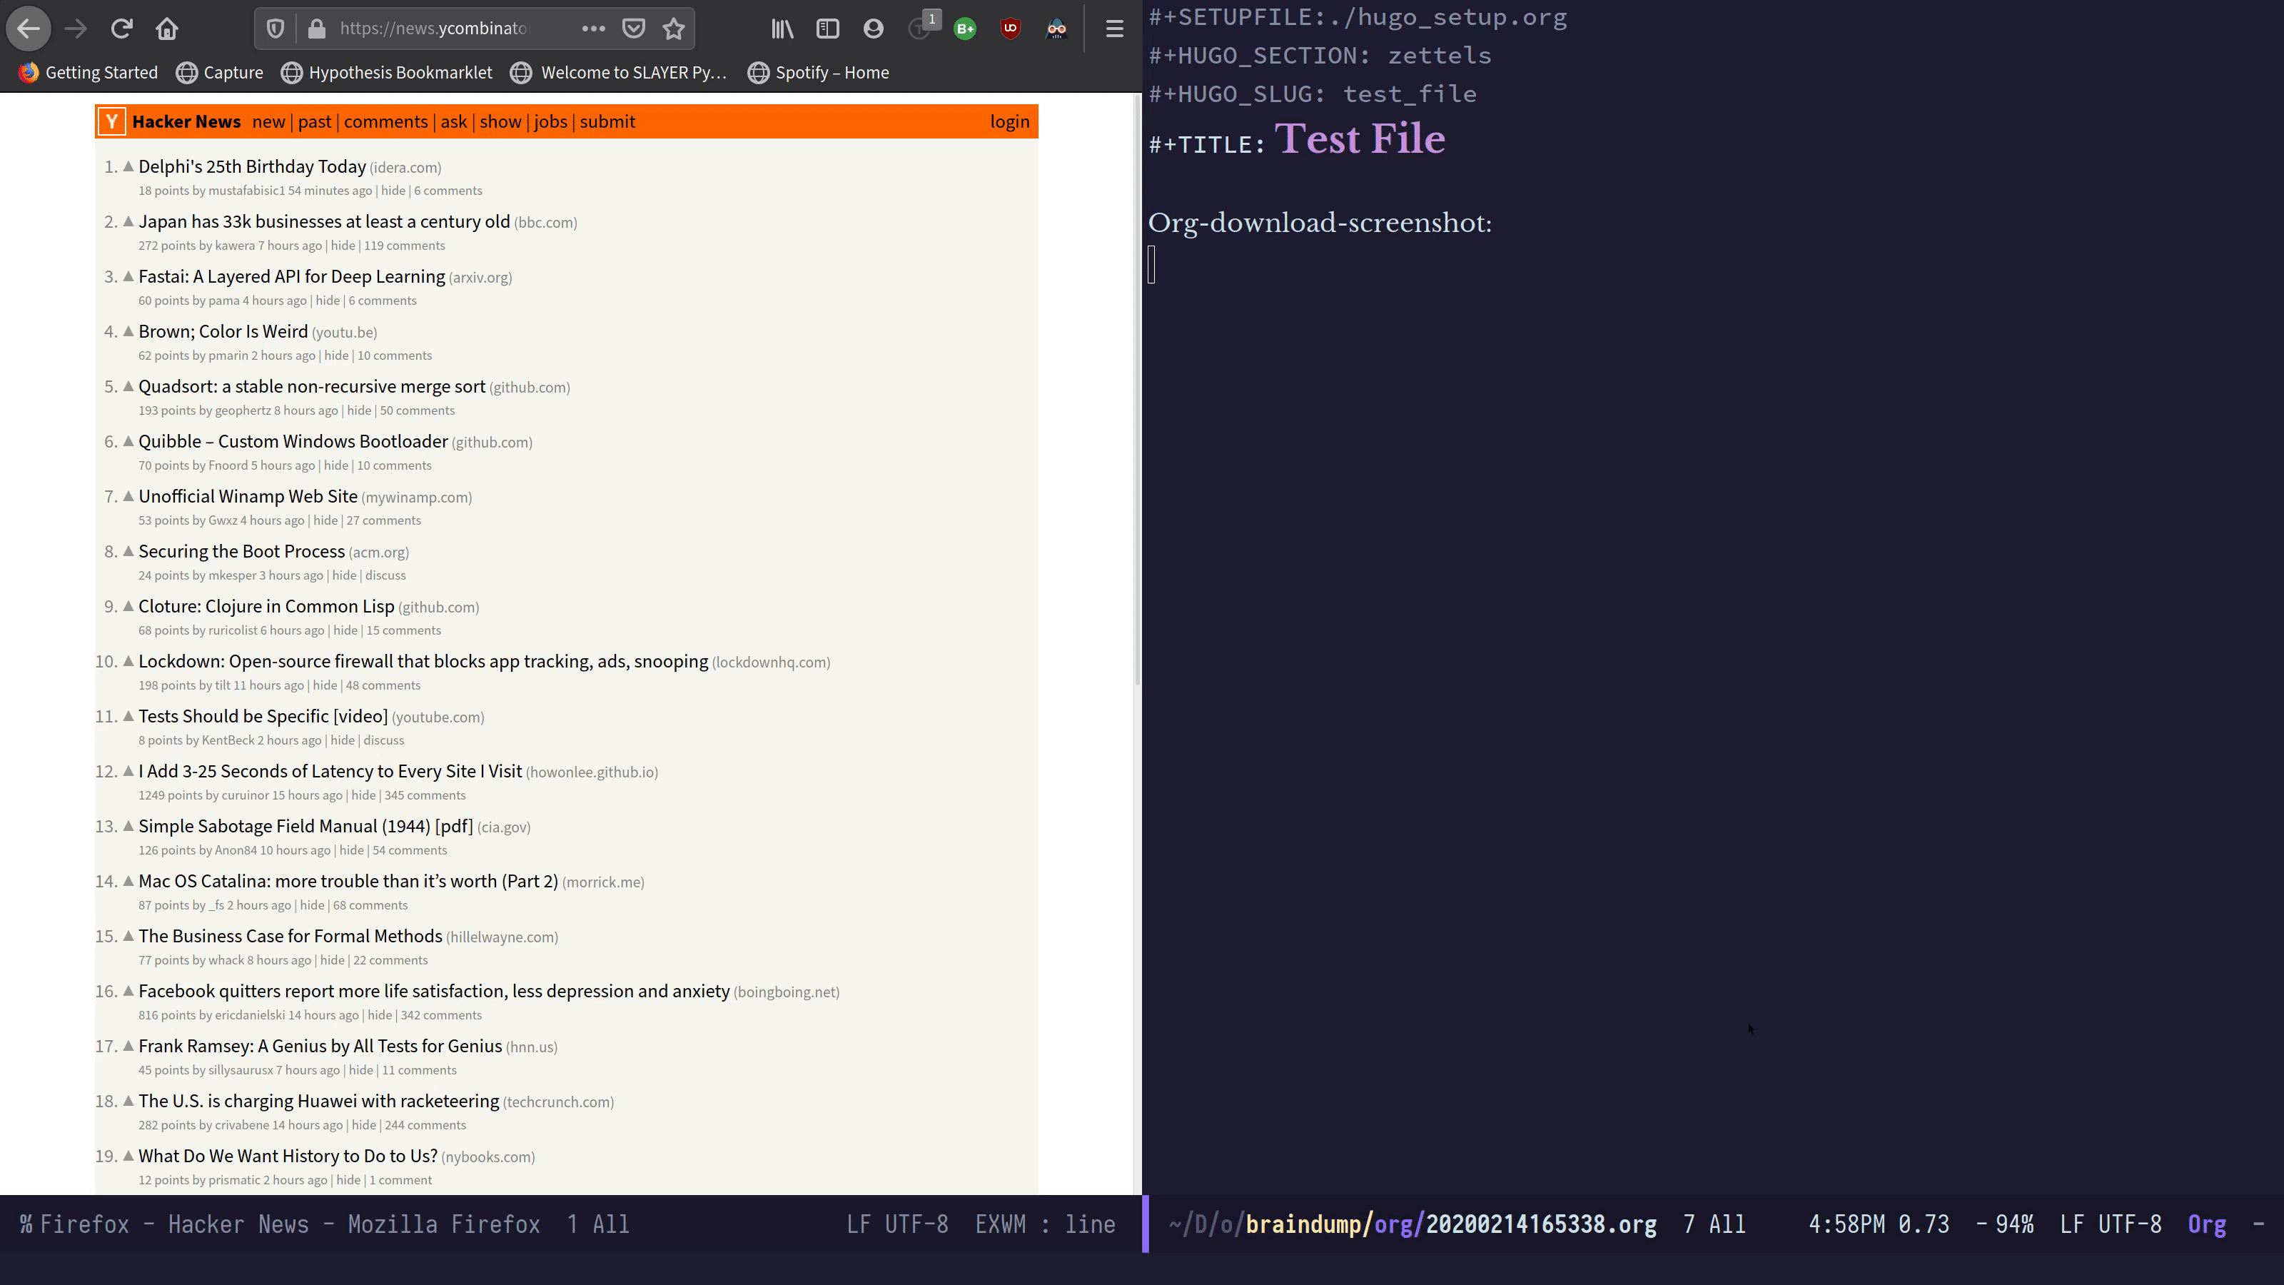Screen dimensions: 2284x1285
Task: Upvote Simple Sabotage Field Manual story
Action: (128, 826)
